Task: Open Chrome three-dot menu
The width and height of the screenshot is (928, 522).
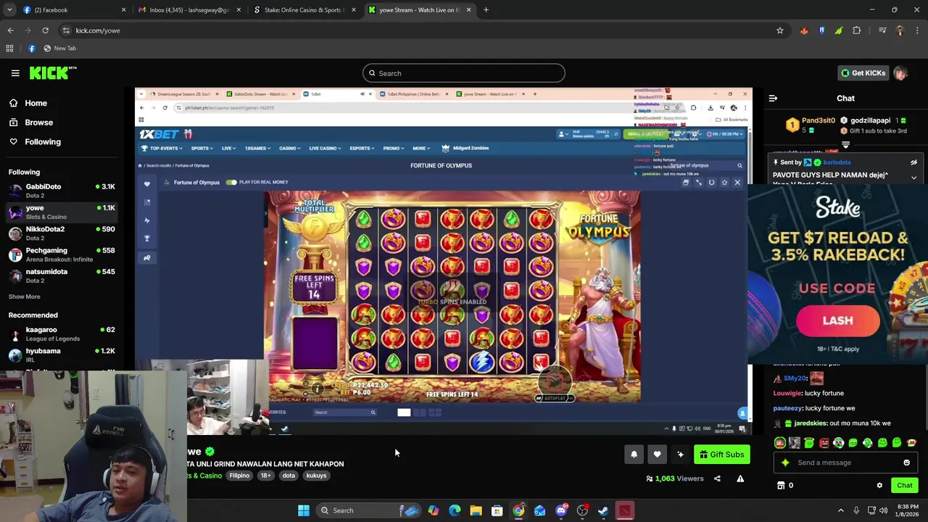Action: [917, 30]
